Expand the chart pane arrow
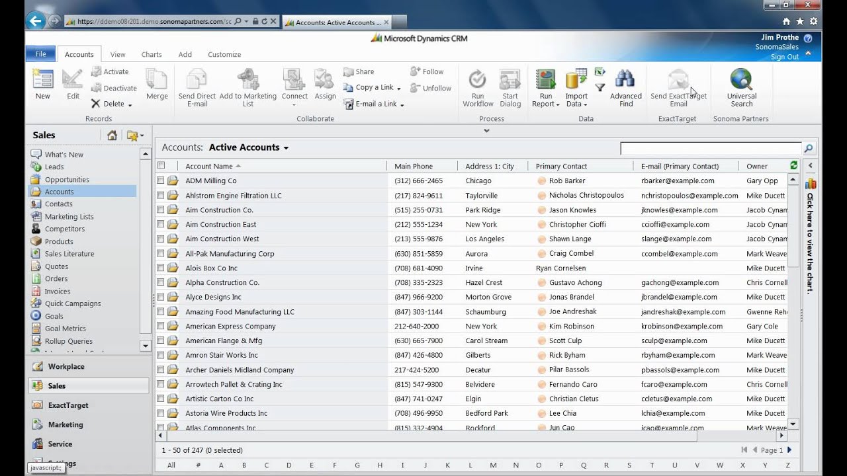The image size is (847, 476). pos(811,165)
